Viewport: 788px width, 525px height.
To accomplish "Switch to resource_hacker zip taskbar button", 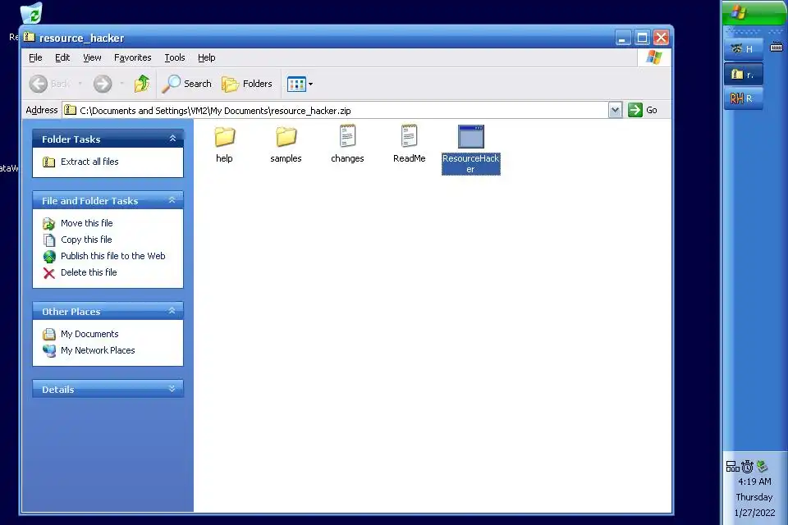I will pos(744,75).
